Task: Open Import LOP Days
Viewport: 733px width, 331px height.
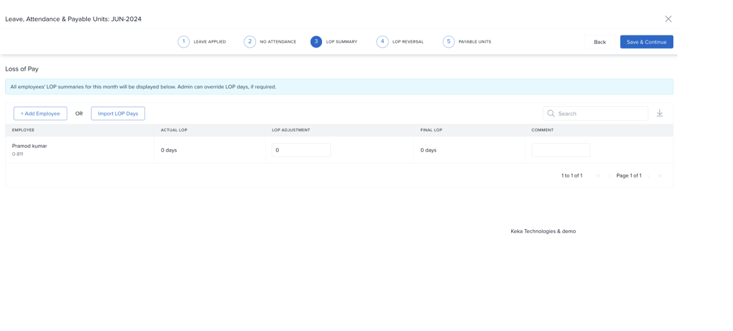Action: tap(118, 113)
